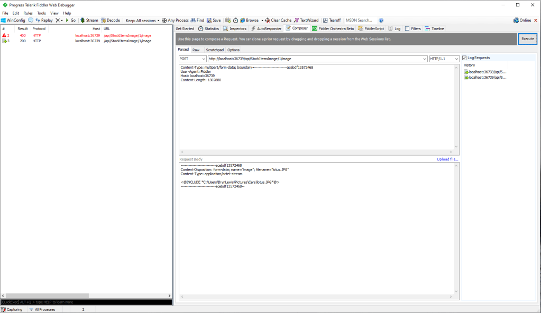This screenshot has height=313, width=541.
Task: Open the POST method dropdown
Action: 192,59
